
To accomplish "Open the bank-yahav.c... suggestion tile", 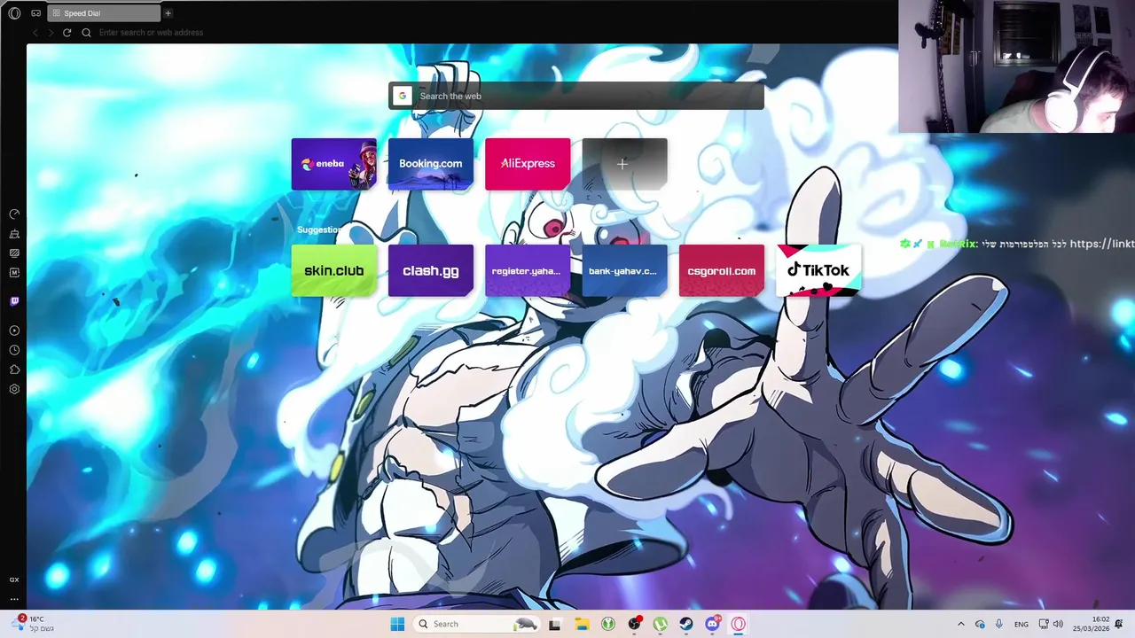I will point(624,271).
